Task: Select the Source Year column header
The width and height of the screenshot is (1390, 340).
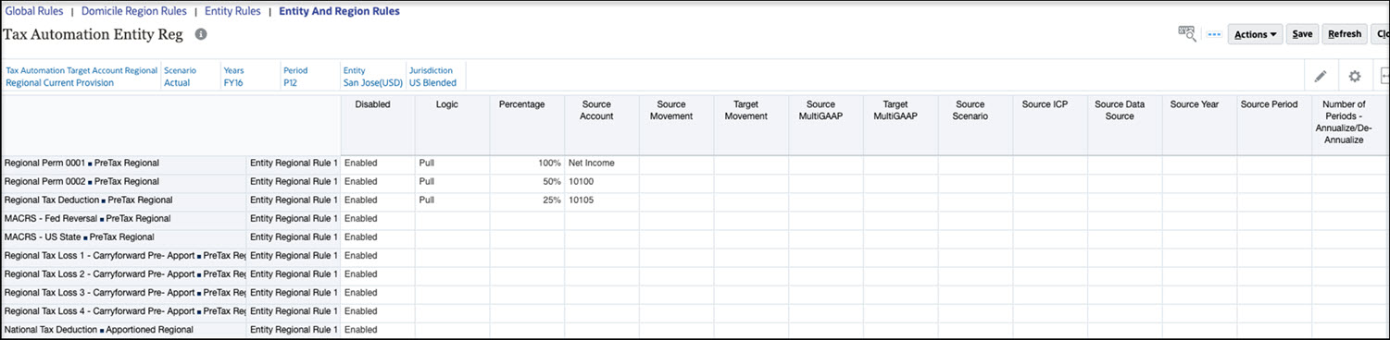Action: (1199, 125)
